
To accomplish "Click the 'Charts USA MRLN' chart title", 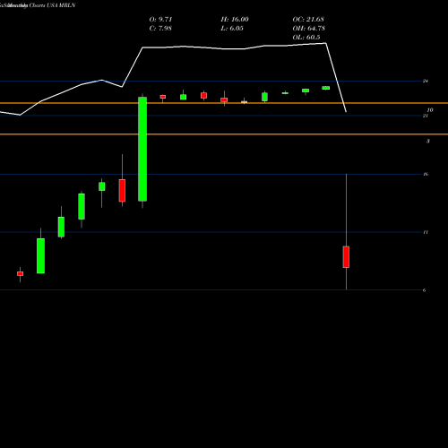I will 53,5.
